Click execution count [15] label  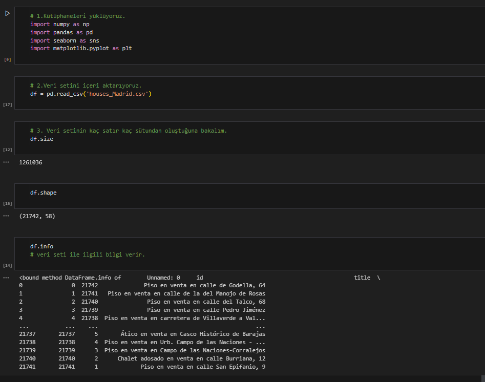click(8, 203)
